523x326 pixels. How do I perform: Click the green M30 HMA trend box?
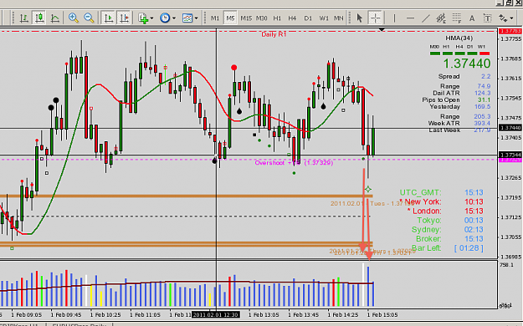(435, 53)
